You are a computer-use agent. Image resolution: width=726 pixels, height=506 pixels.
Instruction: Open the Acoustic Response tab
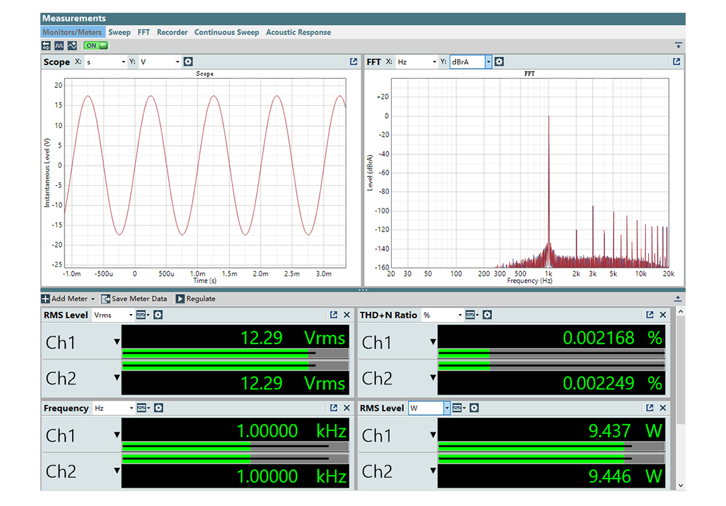[x=298, y=32]
